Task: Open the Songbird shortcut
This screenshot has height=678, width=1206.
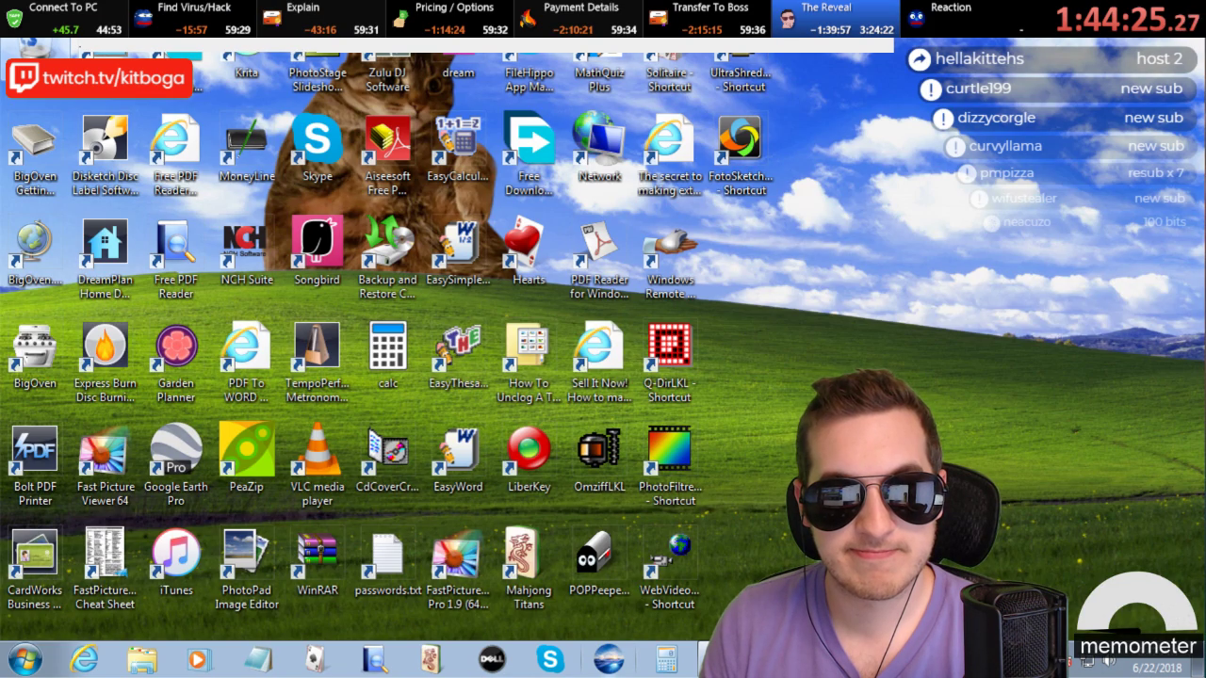Action: (318, 251)
